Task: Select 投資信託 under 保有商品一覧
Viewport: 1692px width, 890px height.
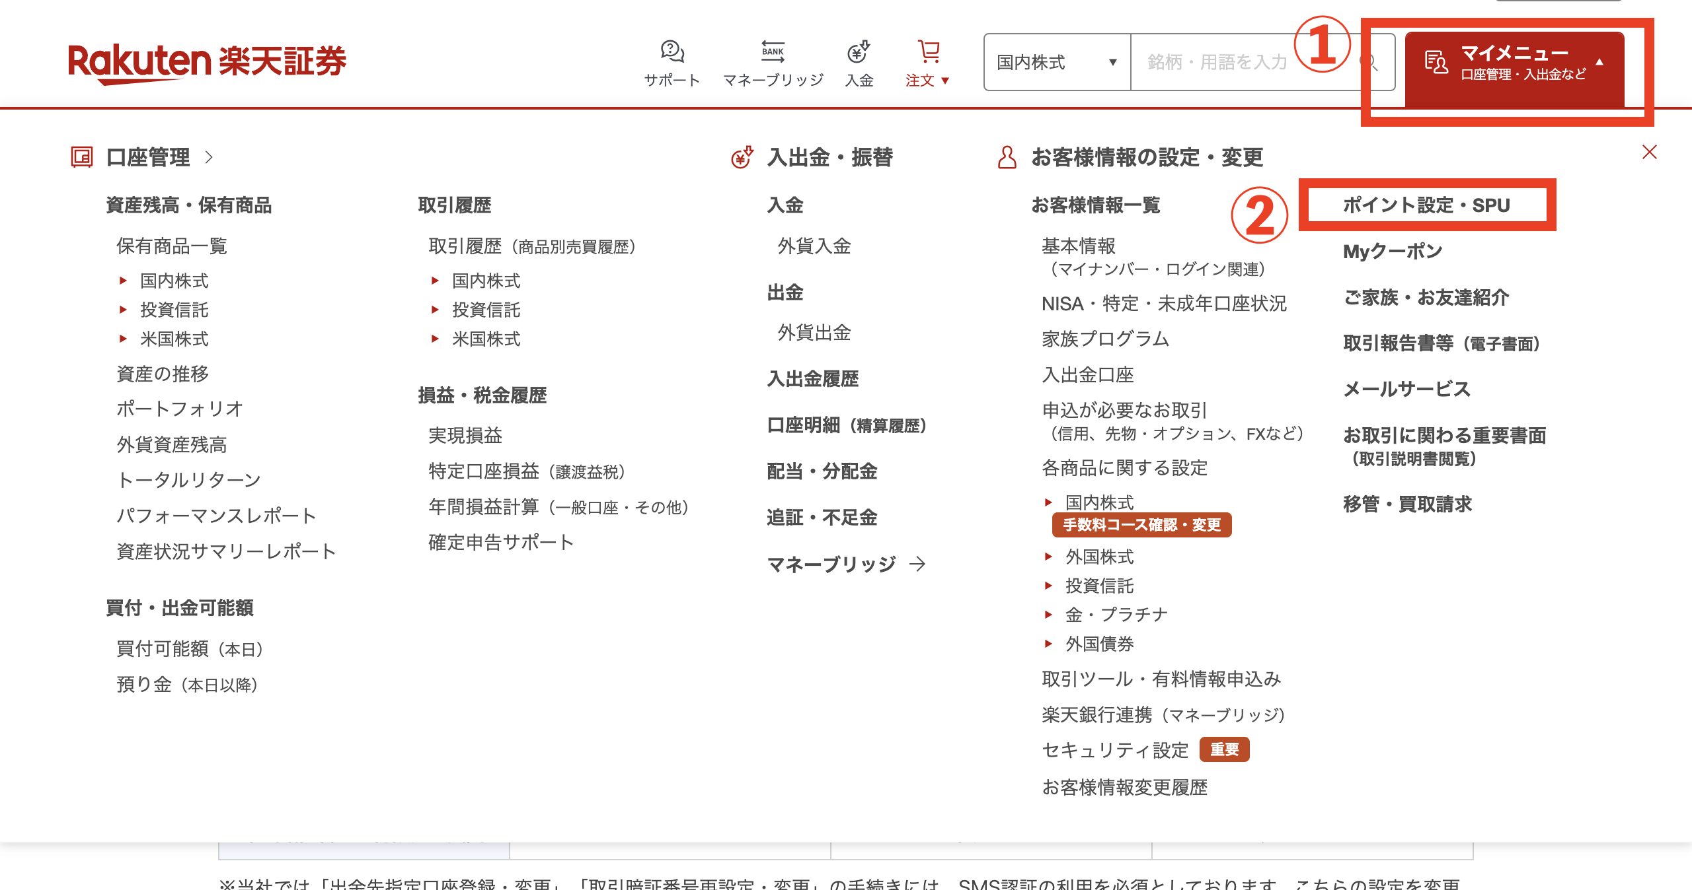Action: pos(174,310)
